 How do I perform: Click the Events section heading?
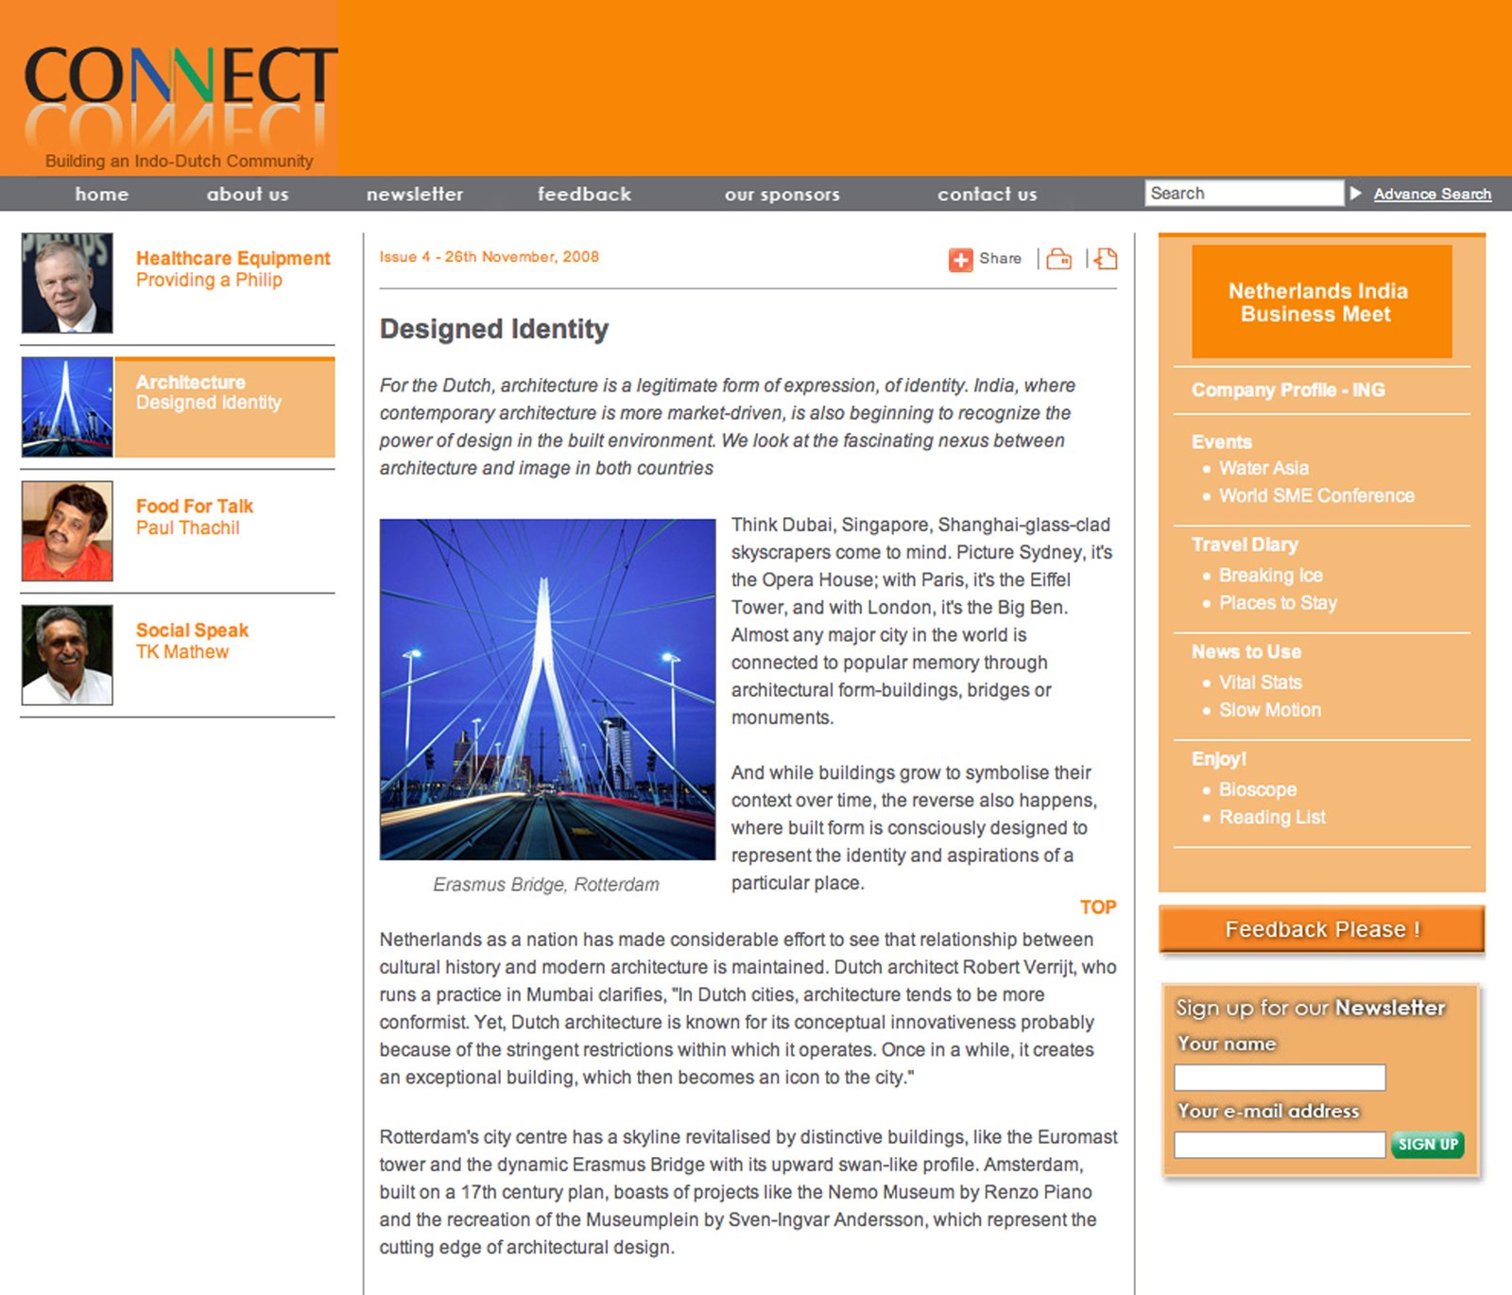[1221, 441]
